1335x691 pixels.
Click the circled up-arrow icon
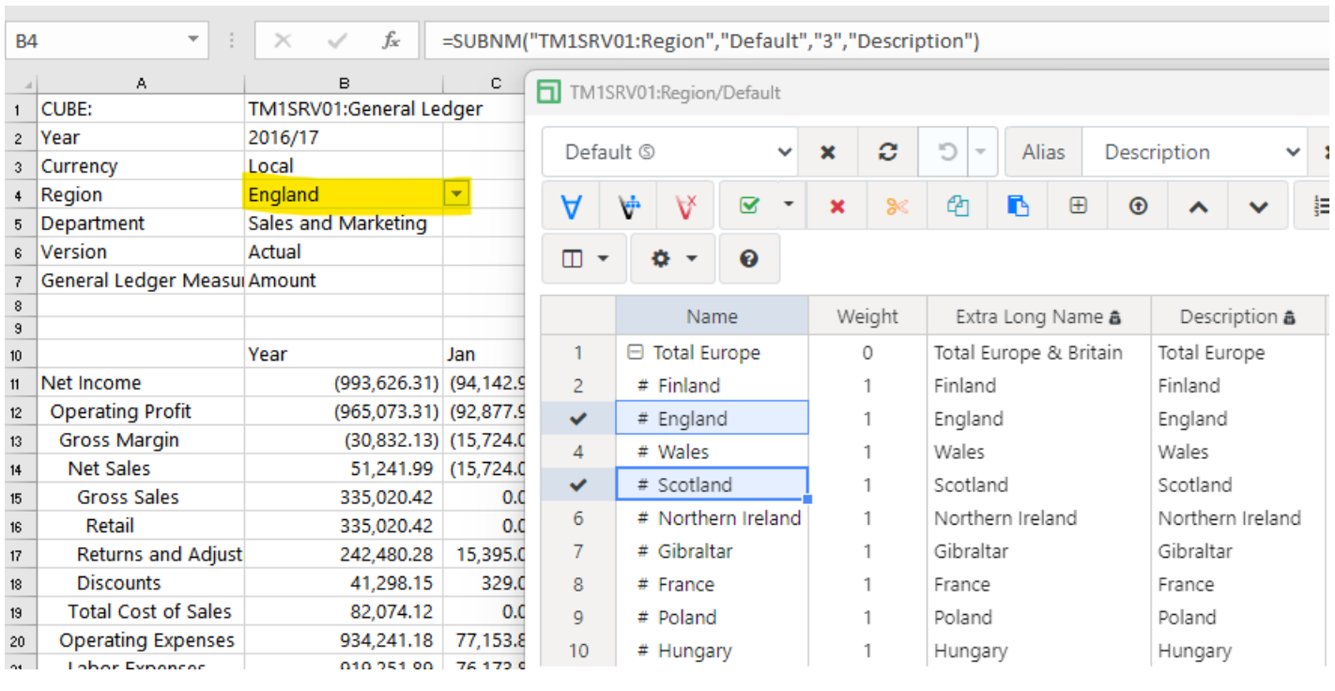point(1138,207)
